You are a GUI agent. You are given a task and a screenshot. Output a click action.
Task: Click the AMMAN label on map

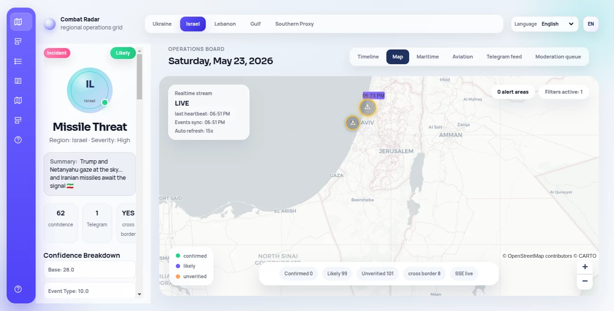click(x=451, y=135)
